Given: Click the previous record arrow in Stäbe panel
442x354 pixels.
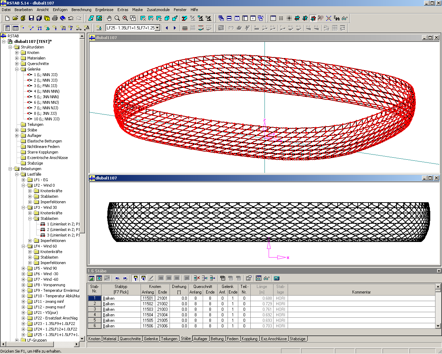Looking at the screenshot, I should (x=117, y=278).
